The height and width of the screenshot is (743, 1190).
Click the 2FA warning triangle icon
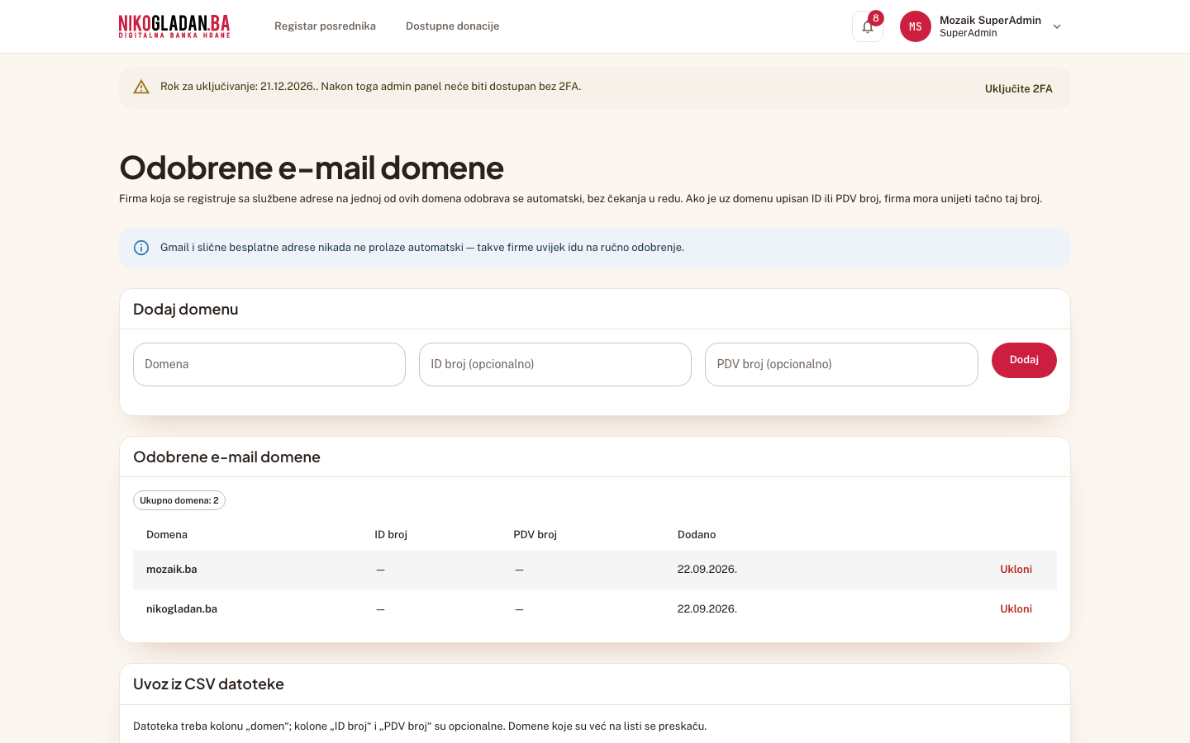click(x=141, y=87)
